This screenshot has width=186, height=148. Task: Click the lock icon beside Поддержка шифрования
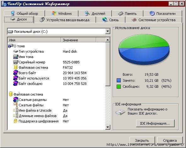click(x=15, y=121)
